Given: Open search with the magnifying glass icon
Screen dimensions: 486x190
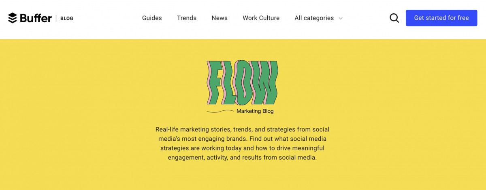Looking at the screenshot, I should tap(394, 18).
